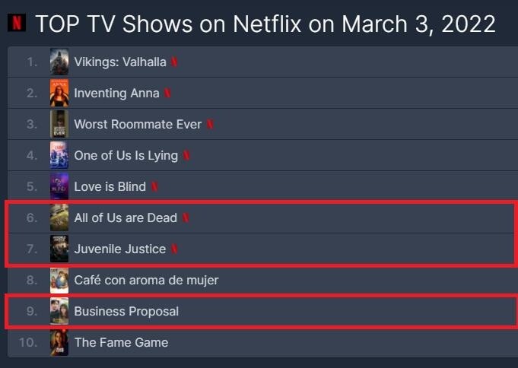Click Netflix N badge beside Juvenile Justice
This screenshot has width=518, height=368.
pyautogui.click(x=174, y=249)
